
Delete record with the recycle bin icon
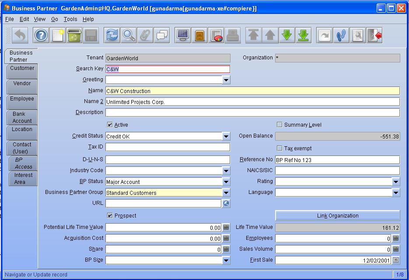tap(74, 35)
